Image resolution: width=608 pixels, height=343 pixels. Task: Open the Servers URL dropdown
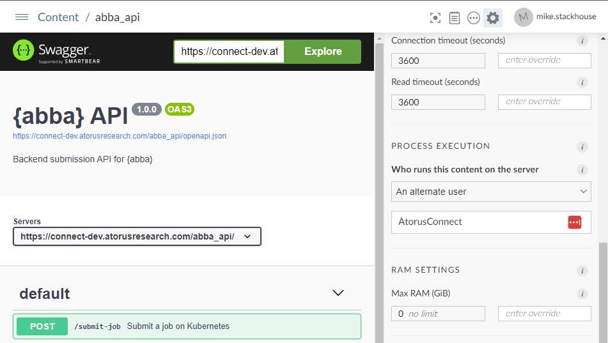pos(137,236)
